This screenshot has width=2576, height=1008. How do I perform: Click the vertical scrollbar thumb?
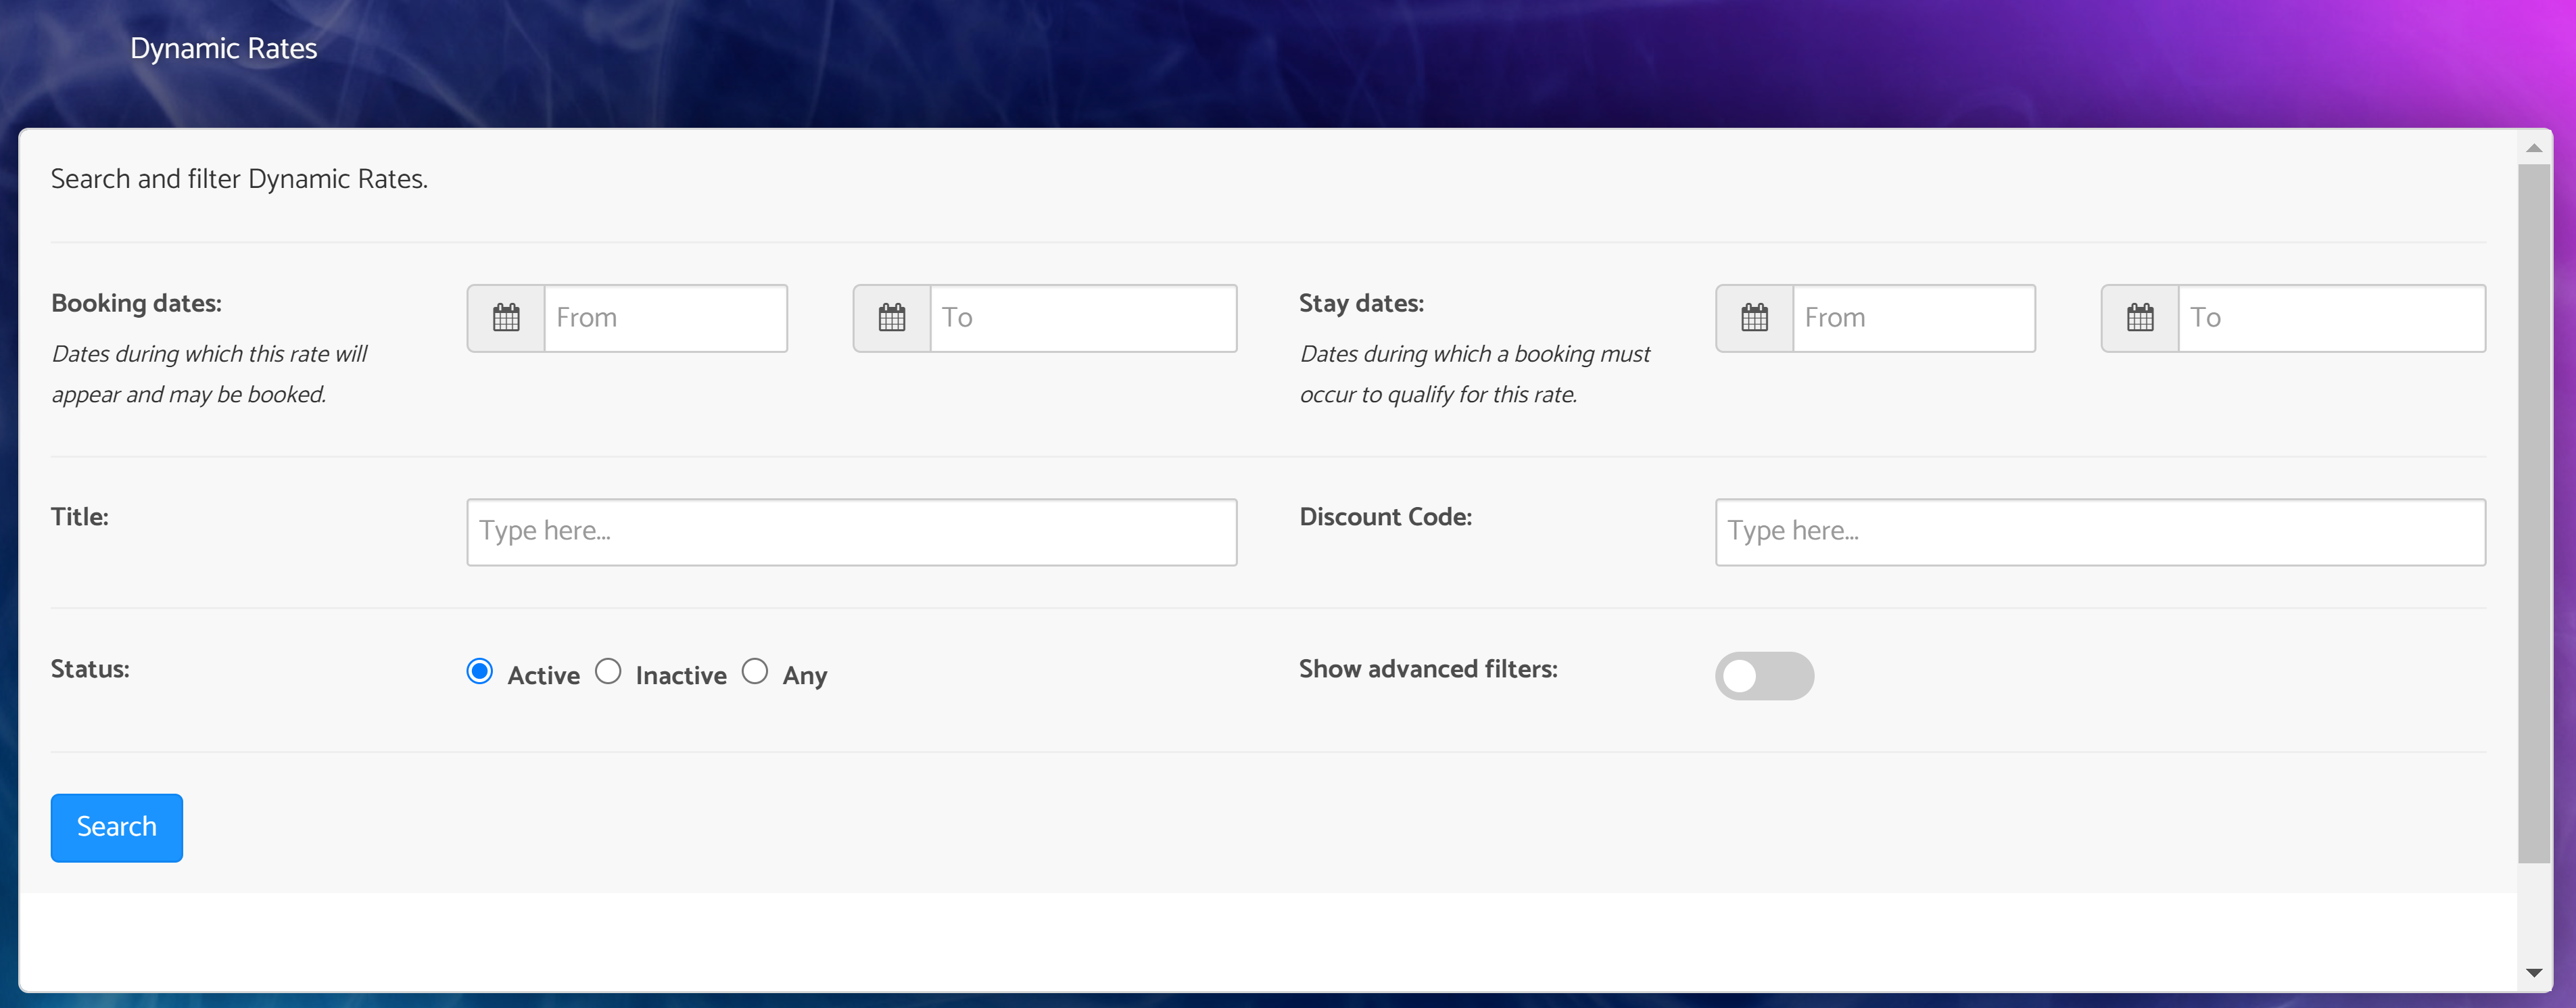(2533, 513)
